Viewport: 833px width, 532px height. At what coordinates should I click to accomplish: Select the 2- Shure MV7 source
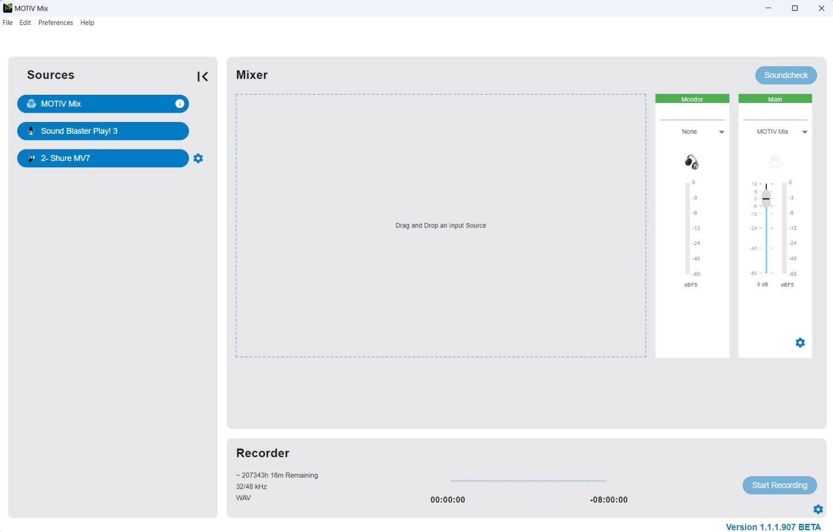point(103,158)
